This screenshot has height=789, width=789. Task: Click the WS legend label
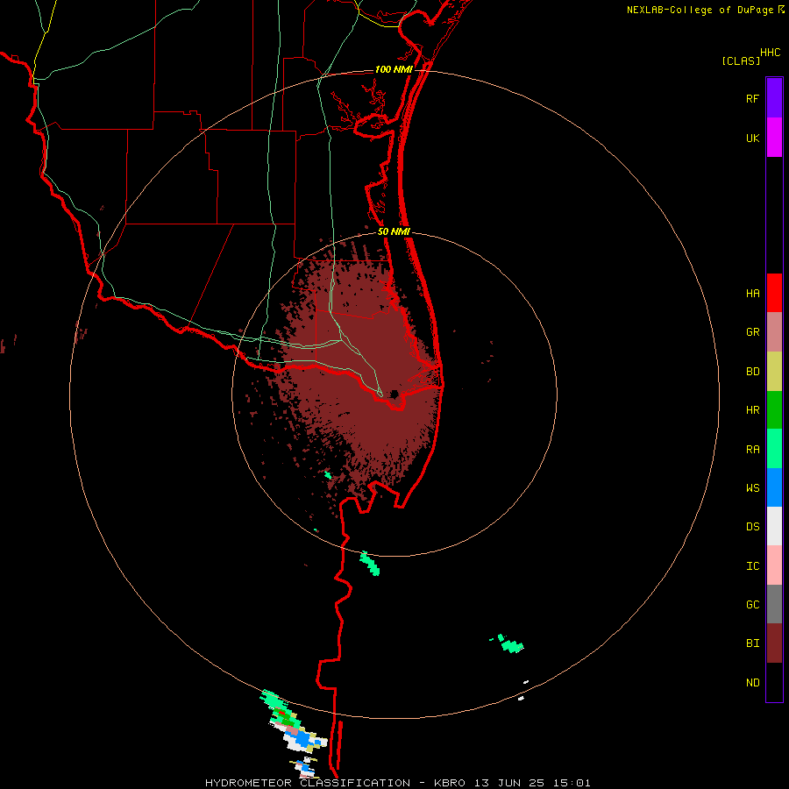point(752,488)
